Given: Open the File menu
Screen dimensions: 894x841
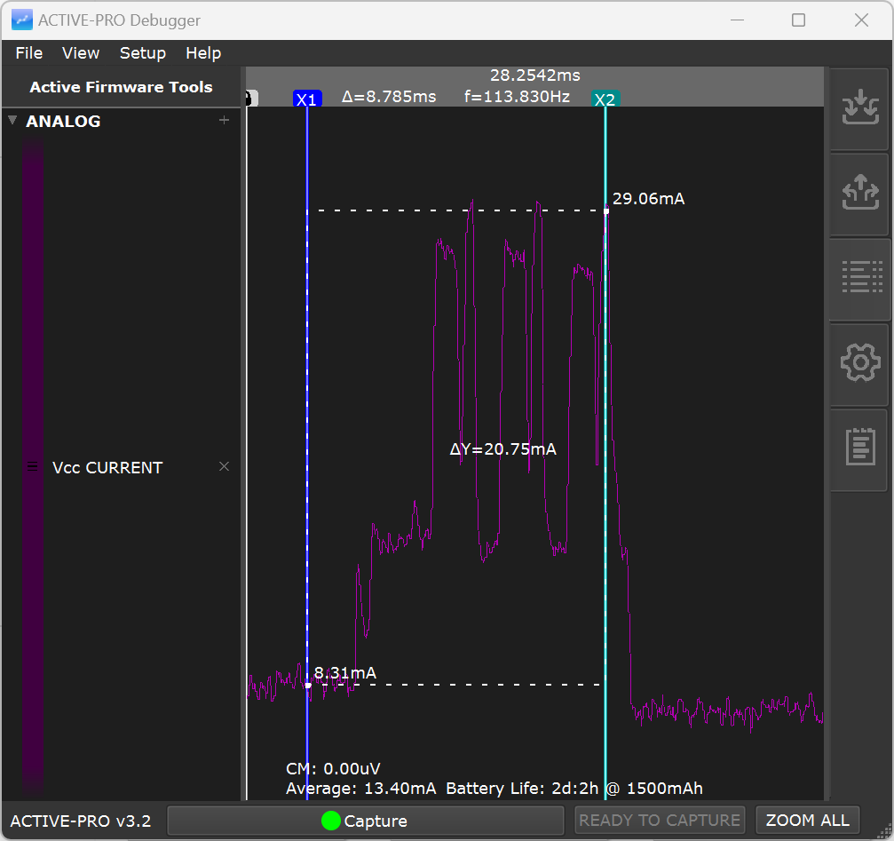Looking at the screenshot, I should [x=29, y=53].
